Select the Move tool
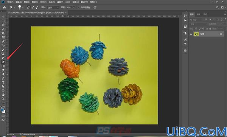 [3, 17]
